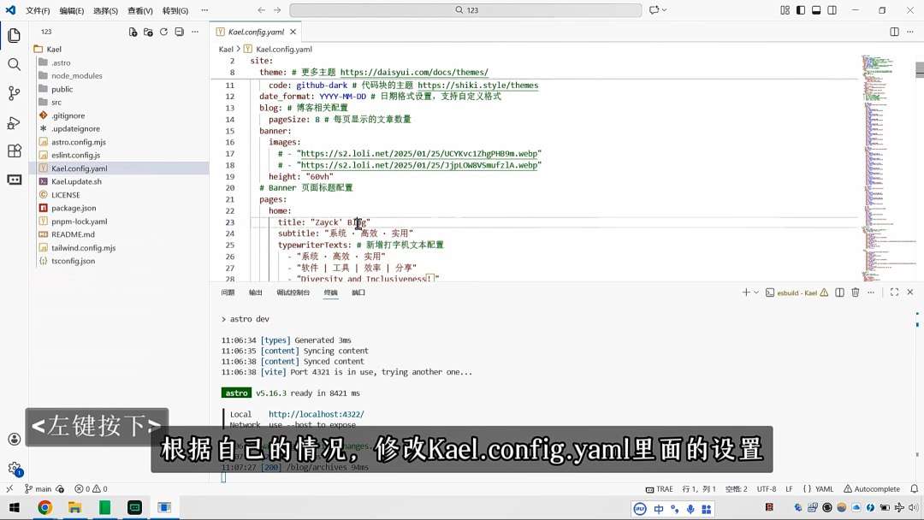Refresh the file explorer
Image resolution: width=924 pixels, height=520 pixels.
163,32
